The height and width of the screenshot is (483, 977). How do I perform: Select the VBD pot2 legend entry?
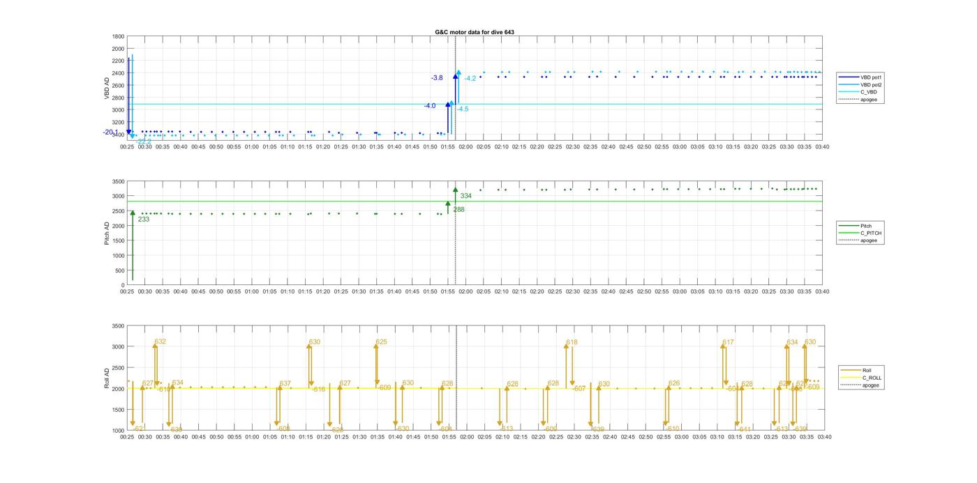[x=860, y=84]
